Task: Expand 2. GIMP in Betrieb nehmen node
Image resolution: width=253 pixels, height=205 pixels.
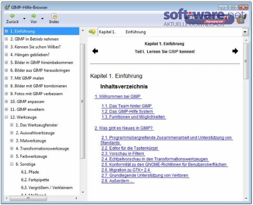Action: [6, 39]
